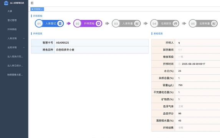Expand the 出库详情 sidebar menu
Image resolution: width=220 pixels, height=138 pixels.
click(14, 48)
